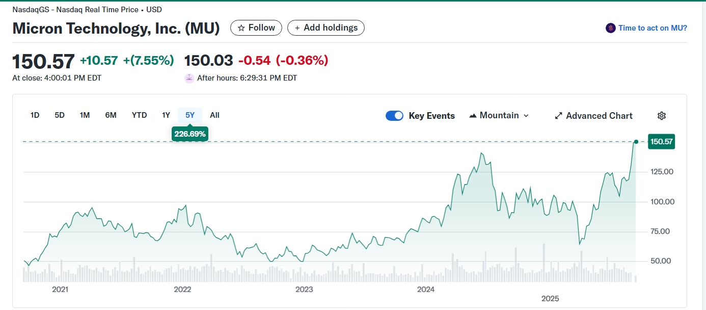706x310 pixels.
Task: Click the Micron Technology, Inc. (MU) title
Action: click(116, 28)
